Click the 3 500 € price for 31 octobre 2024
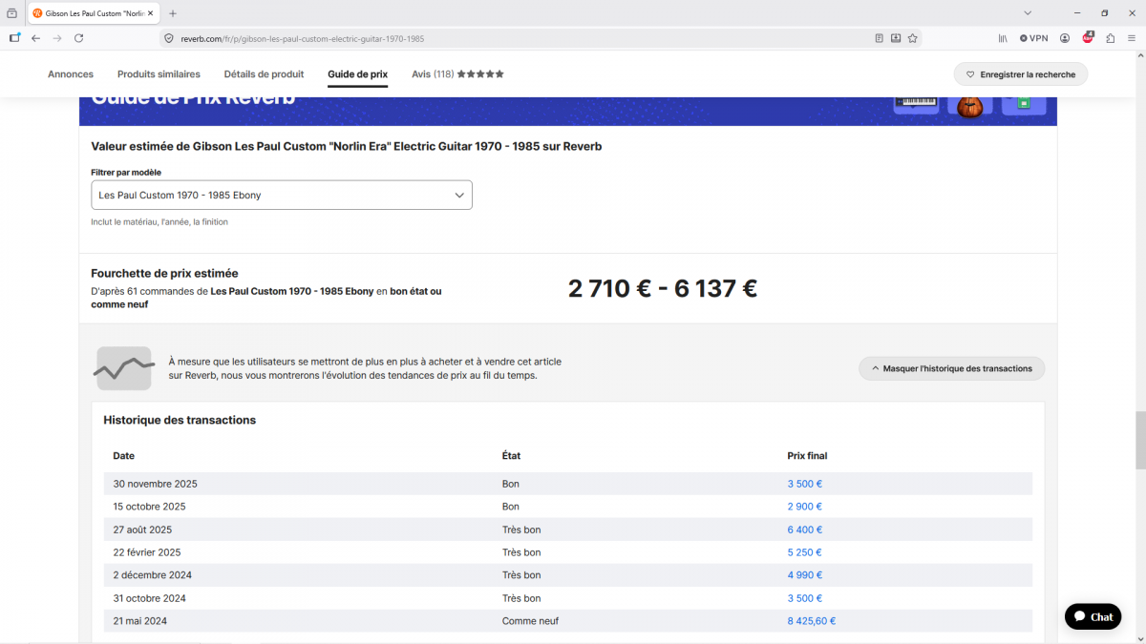This screenshot has width=1146, height=644. pyautogui.click(x=805, y=598)
